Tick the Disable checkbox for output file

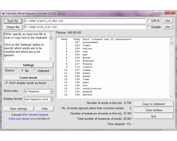pos(149,27)
